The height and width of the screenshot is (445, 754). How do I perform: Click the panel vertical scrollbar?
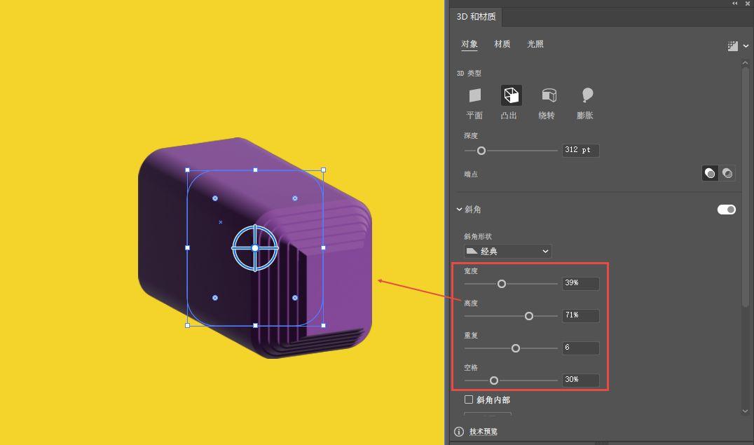pyautogui.click(x=746, y=186)
